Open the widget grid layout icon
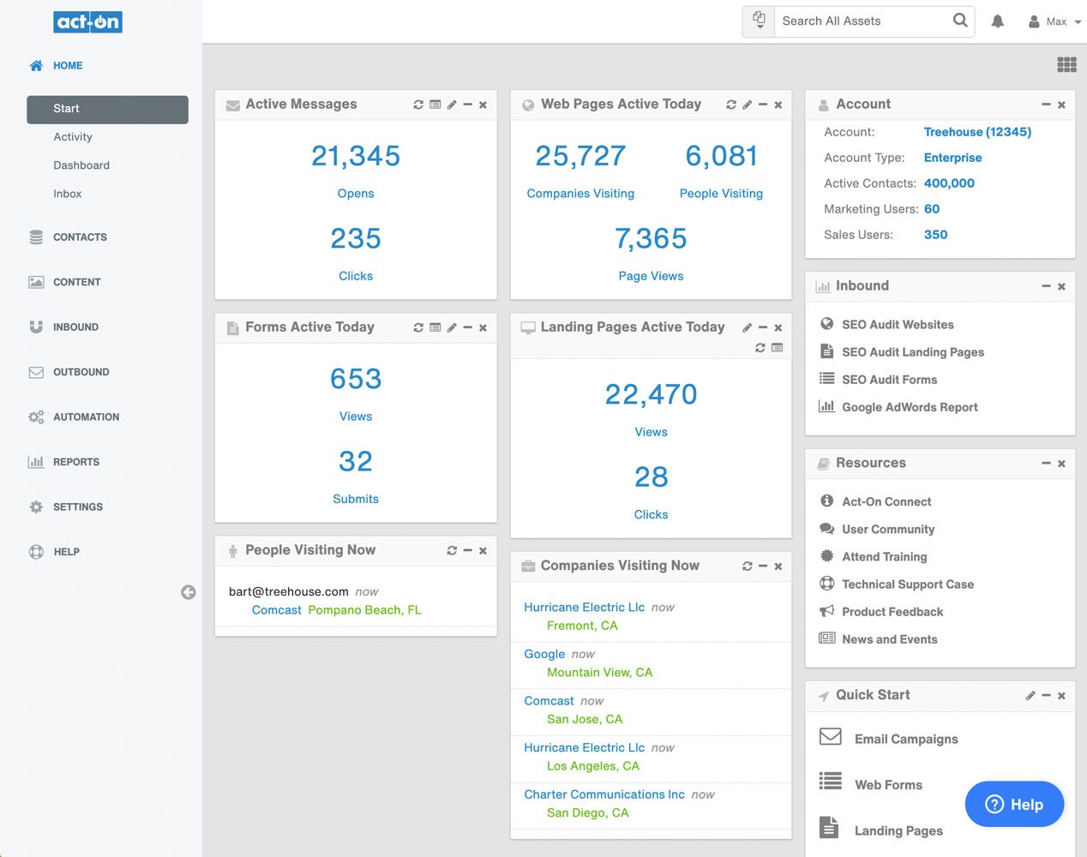This screenshot has height=857, width=1087. click(x=1066, y=64)
